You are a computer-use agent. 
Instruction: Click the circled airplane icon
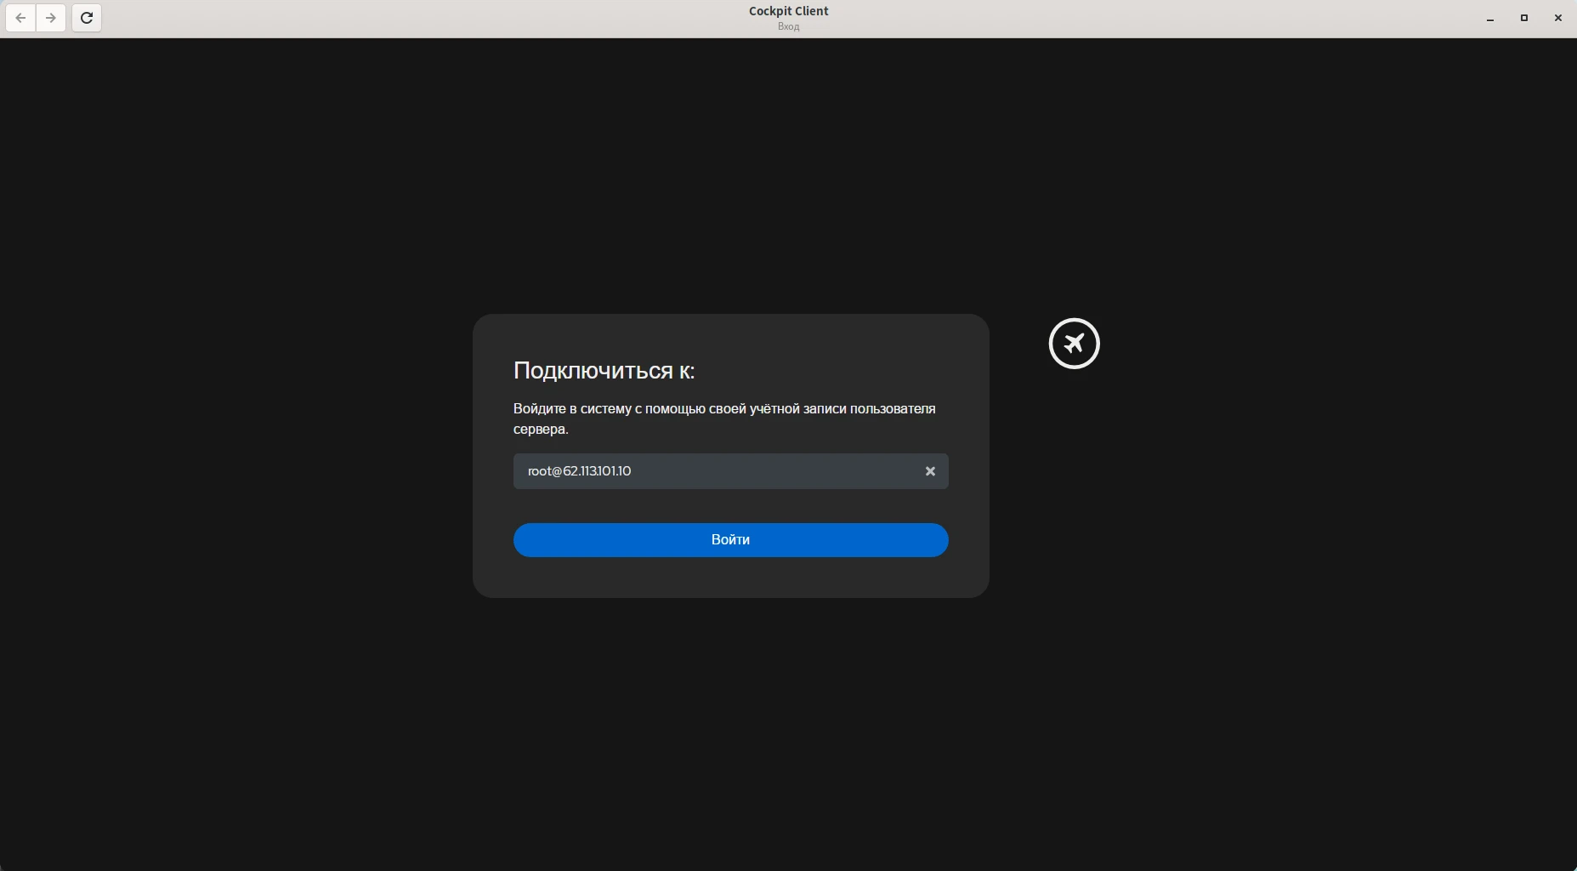(1074, 344)
